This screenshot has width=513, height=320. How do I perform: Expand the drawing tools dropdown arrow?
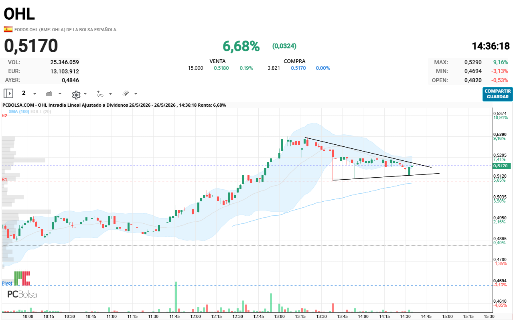[136, 94]
